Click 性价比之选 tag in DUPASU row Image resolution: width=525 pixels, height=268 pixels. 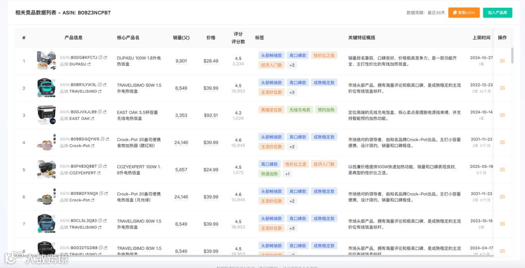point(324,55)
